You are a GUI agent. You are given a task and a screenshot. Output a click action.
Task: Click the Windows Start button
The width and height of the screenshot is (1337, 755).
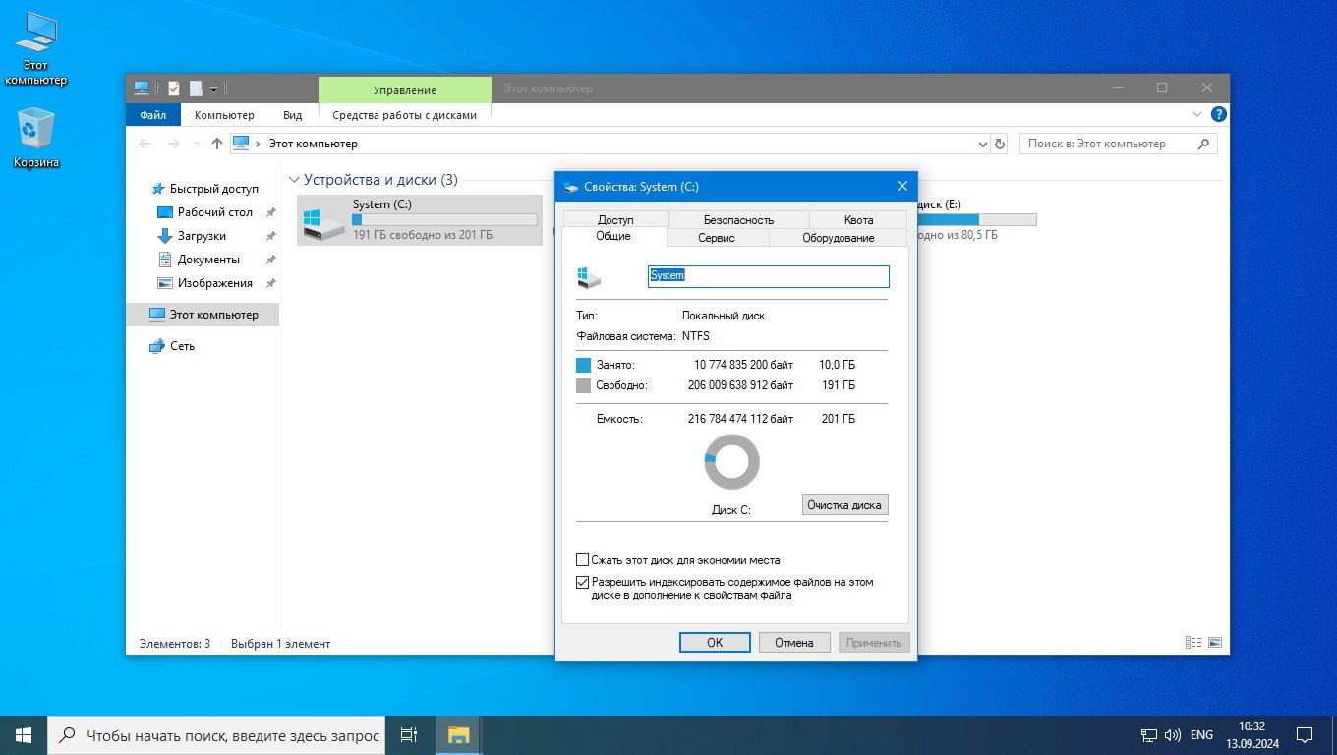tap(24, 734)
